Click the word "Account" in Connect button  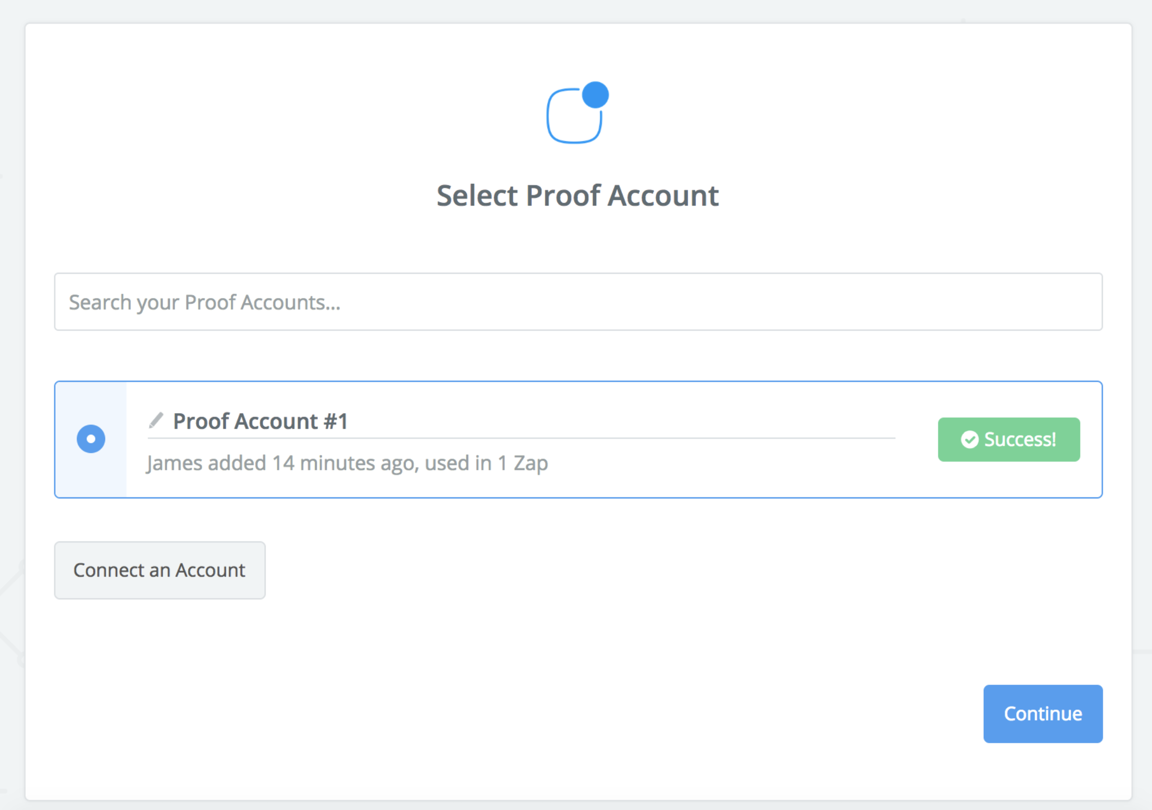pos(210,570)
